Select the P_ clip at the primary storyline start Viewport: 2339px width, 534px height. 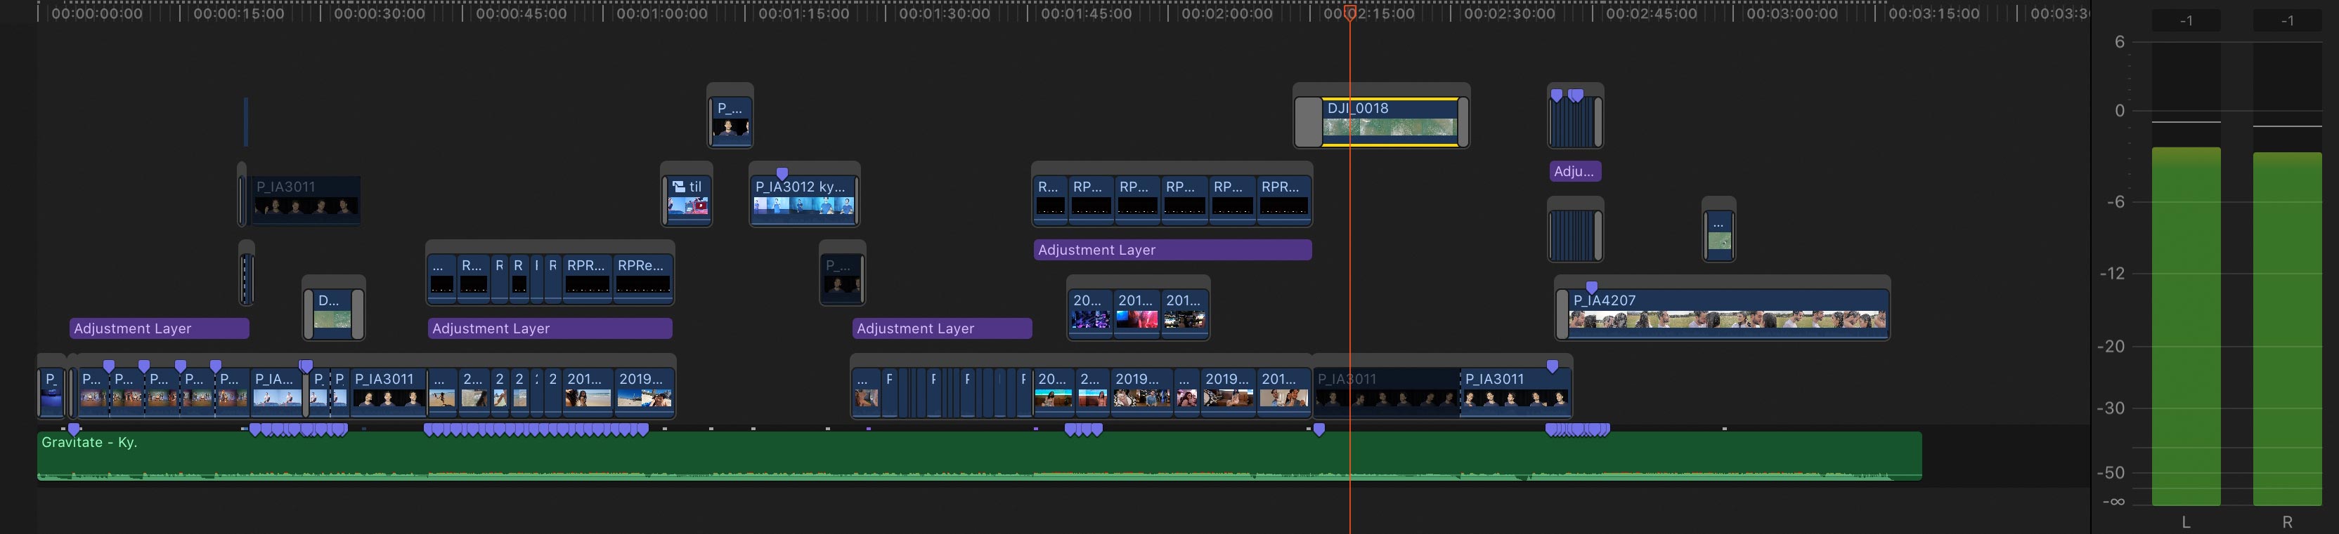pos(52,392)
